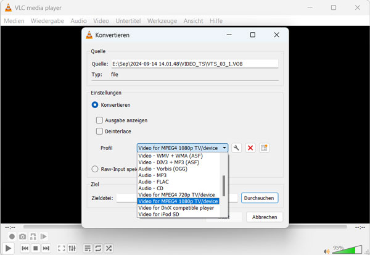Choose Audio - MP3 profile
The height and width of the screenshot is (255, 370).
pyautogui.click(x=179, y=175)
